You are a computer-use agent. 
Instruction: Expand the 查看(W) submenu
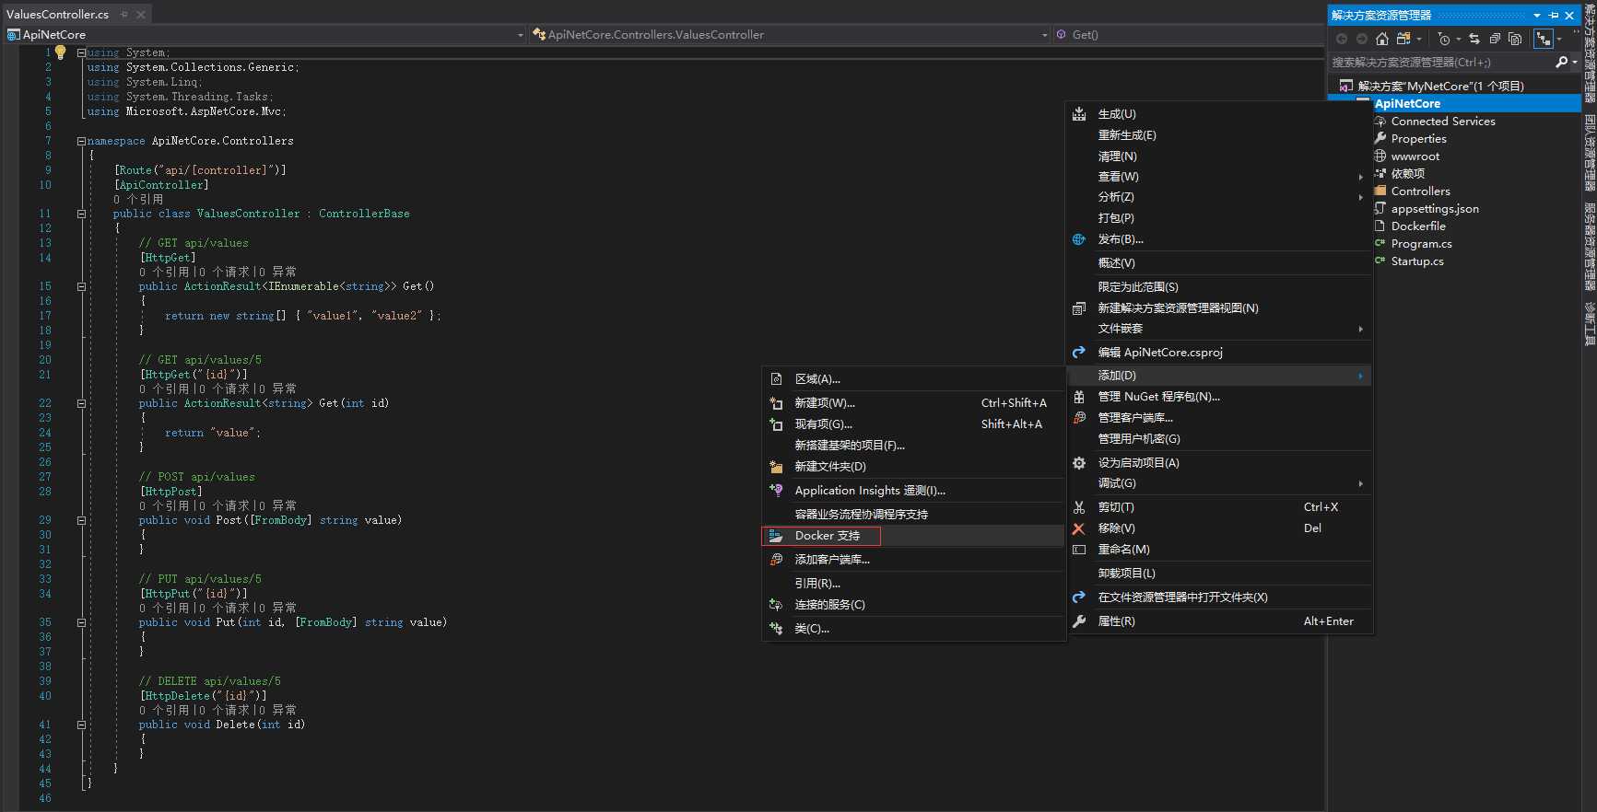1219,177
